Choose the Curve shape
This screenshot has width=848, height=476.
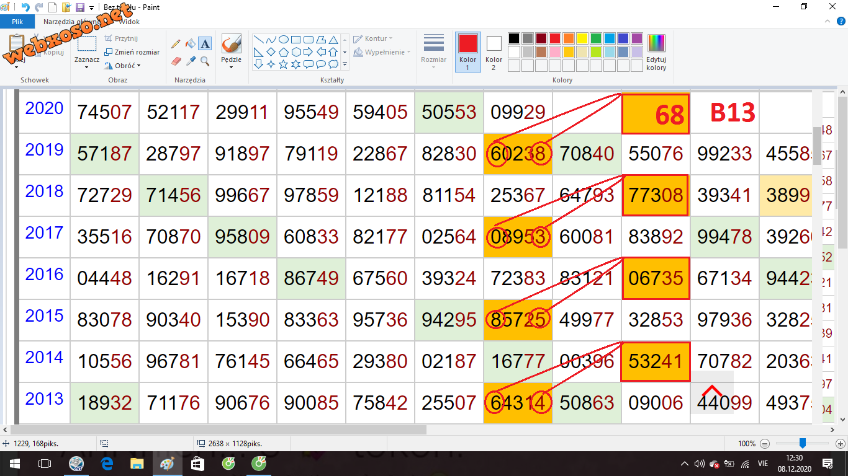[271, 39]
